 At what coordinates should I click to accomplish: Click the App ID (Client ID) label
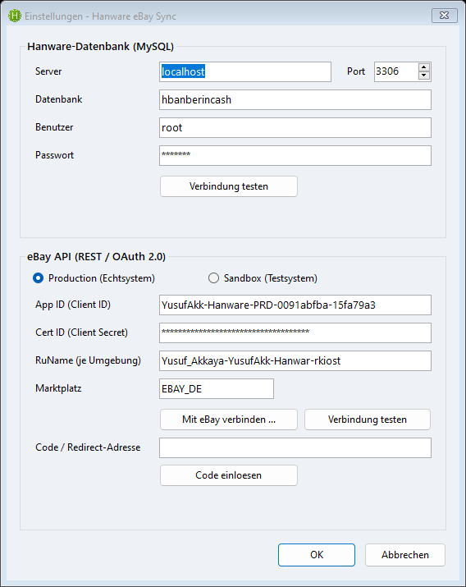(x=73, y=305)
